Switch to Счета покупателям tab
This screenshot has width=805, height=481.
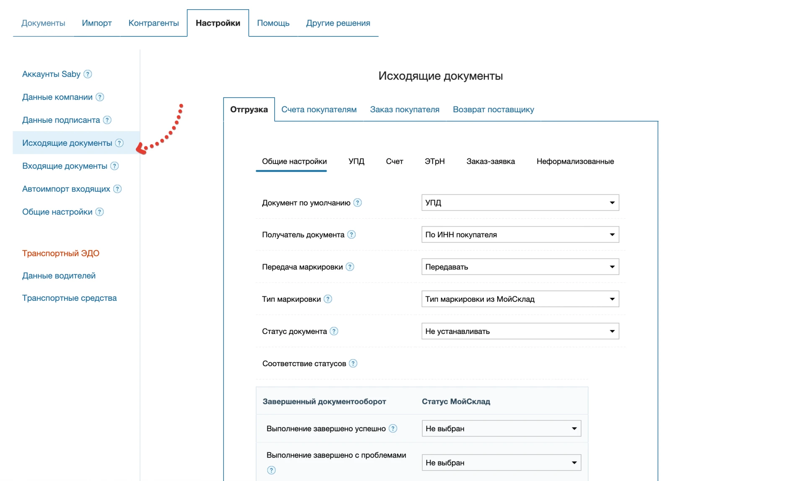point(319,110)
